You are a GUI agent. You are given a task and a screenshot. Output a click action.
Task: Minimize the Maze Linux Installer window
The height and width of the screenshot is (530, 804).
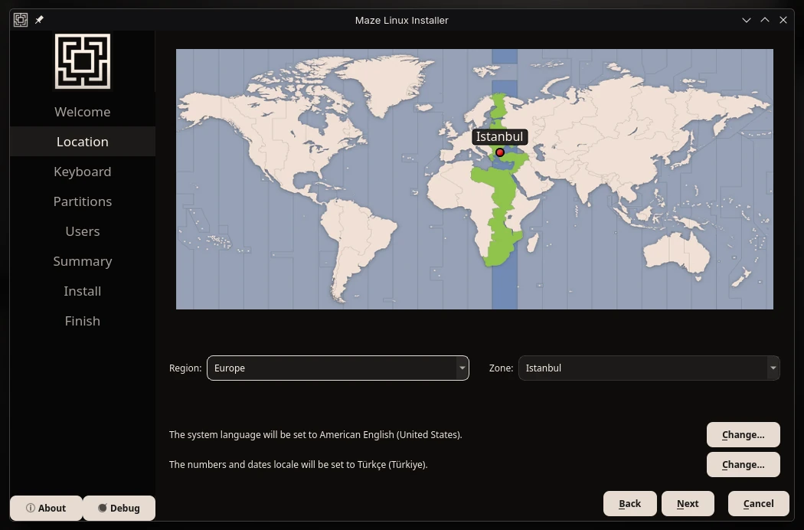pos(746,20)
